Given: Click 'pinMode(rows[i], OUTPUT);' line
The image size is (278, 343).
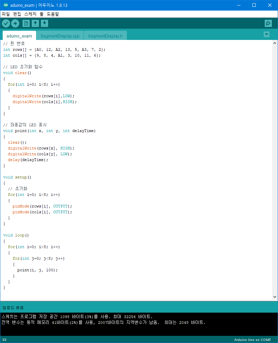Looking at the screenshot, I should [x=42, y=206].
